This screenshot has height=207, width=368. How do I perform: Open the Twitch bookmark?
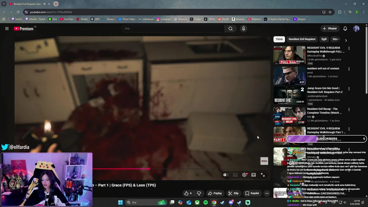(16, 19)
